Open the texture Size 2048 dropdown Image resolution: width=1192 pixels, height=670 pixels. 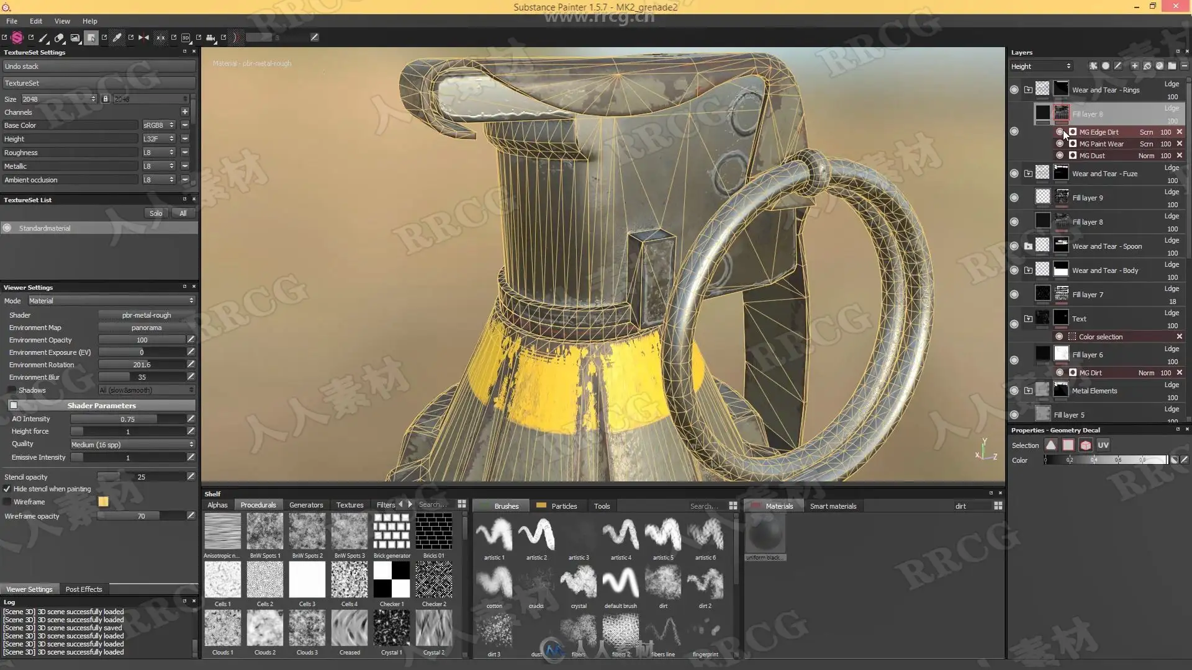pos(59,99)
